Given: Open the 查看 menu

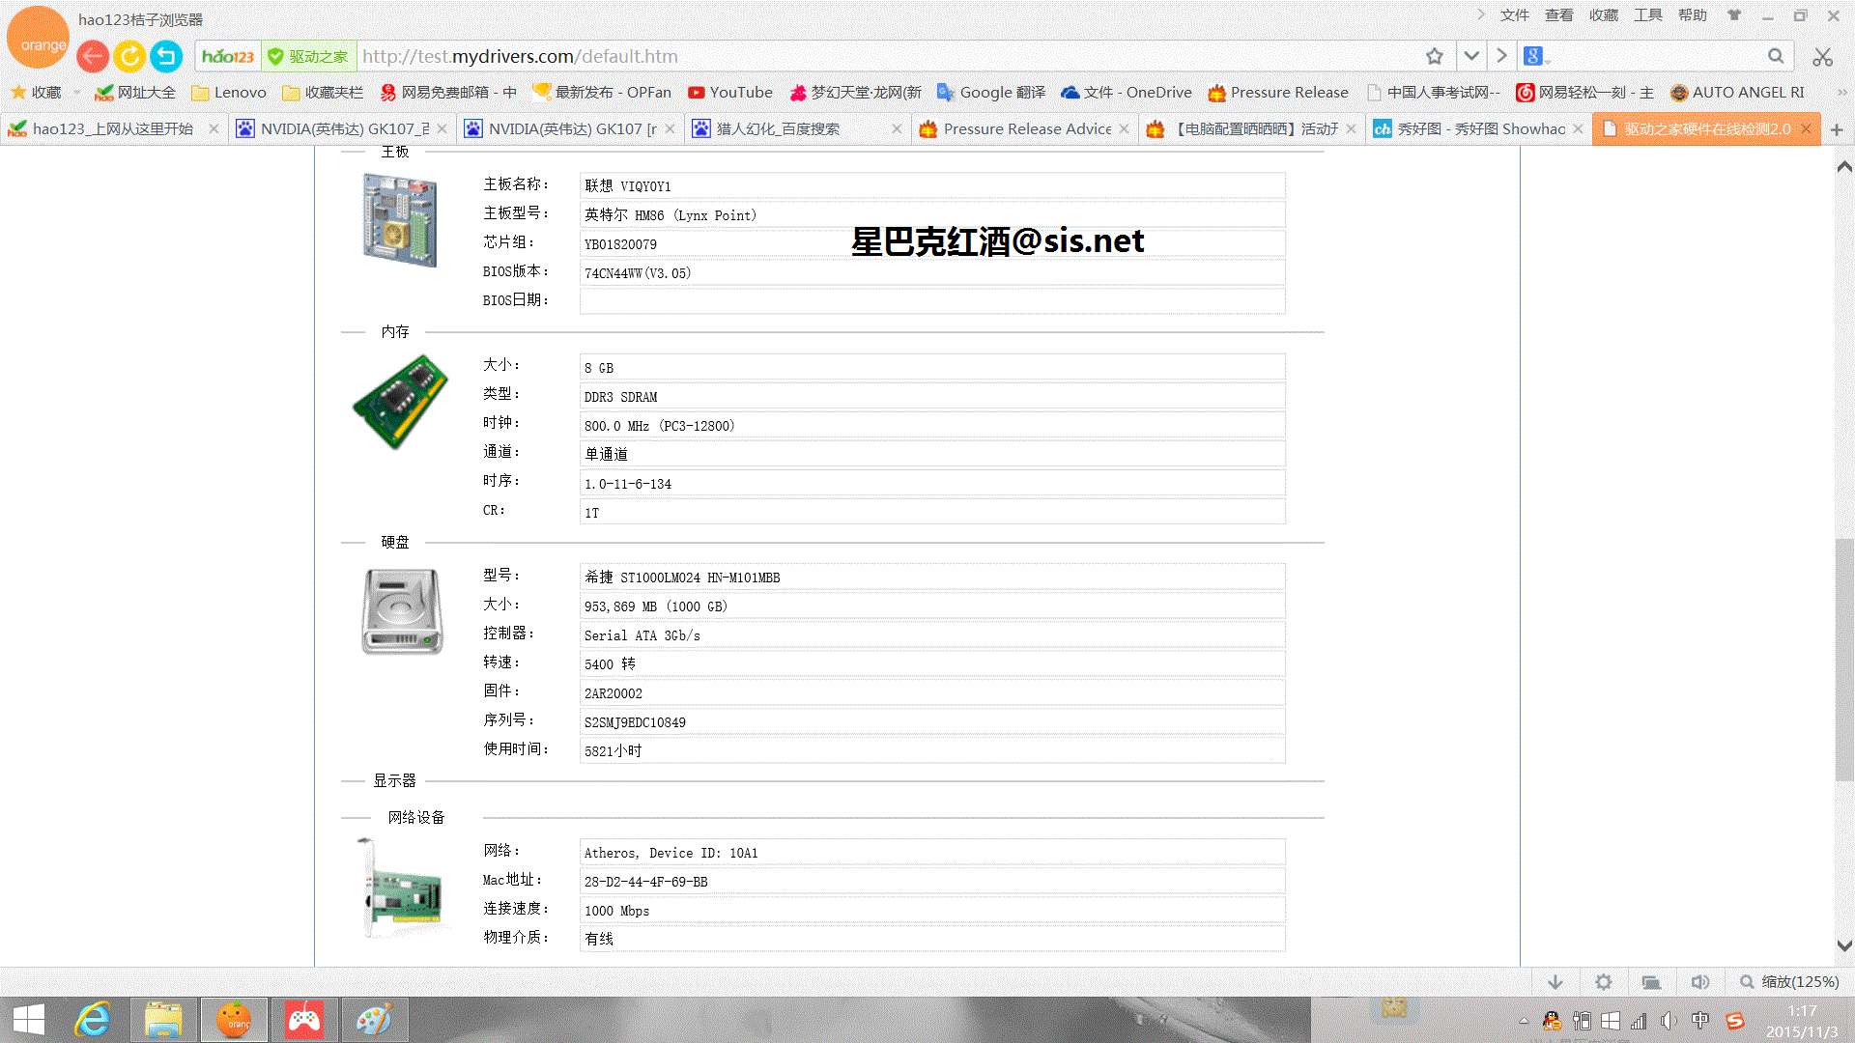Looking at the screenshot, I should [x=1558, y=15].
